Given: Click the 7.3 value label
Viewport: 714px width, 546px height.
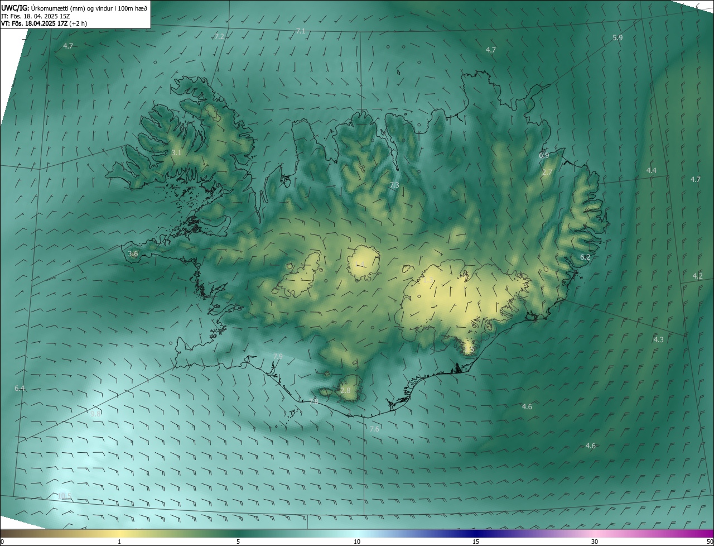Looking at the screenshot, I should pyautogui.click(x=394, y=185).
